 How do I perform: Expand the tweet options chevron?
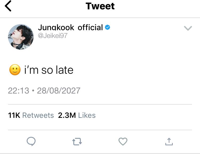point(188,28)
